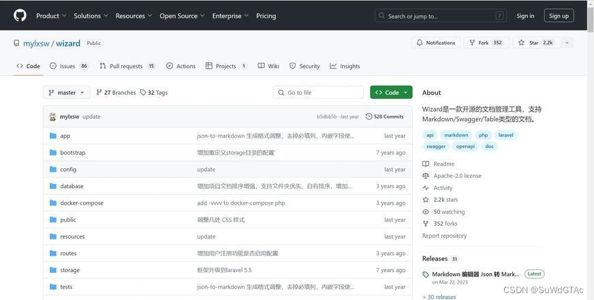Viewport: 594px width, 300px height.
Task: Open the docker-compose folder icon
Action: (x=53, y=203)
